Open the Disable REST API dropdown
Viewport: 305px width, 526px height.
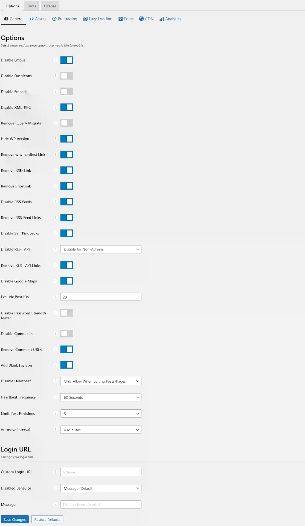[x=101, y=249]
